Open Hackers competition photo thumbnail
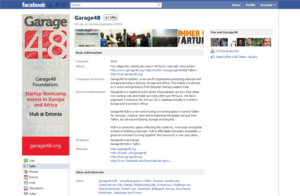 coord(87,38)
